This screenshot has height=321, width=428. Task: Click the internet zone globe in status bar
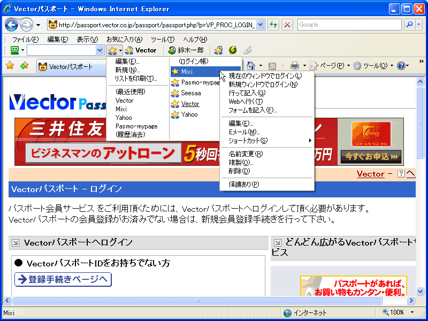click(287, 313)
